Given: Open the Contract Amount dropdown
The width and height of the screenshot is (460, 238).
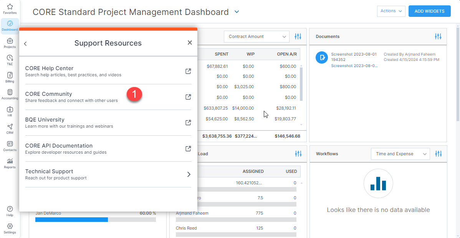Looking at the screenshot, I should pyautogui.click(x=257, y=36).
